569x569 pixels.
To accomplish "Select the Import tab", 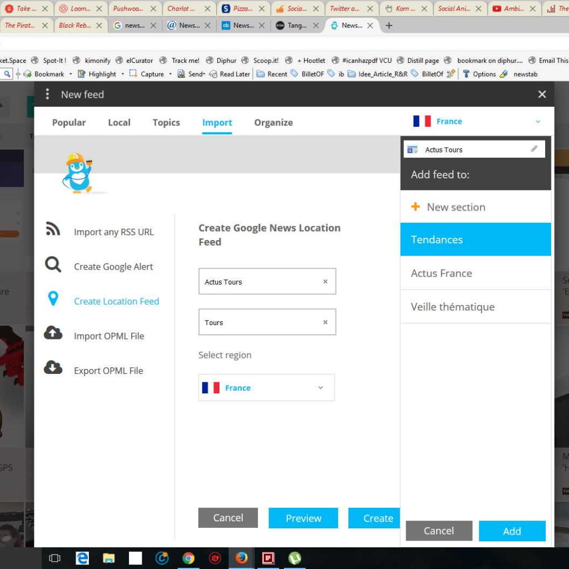I will (x=217, y=123).
